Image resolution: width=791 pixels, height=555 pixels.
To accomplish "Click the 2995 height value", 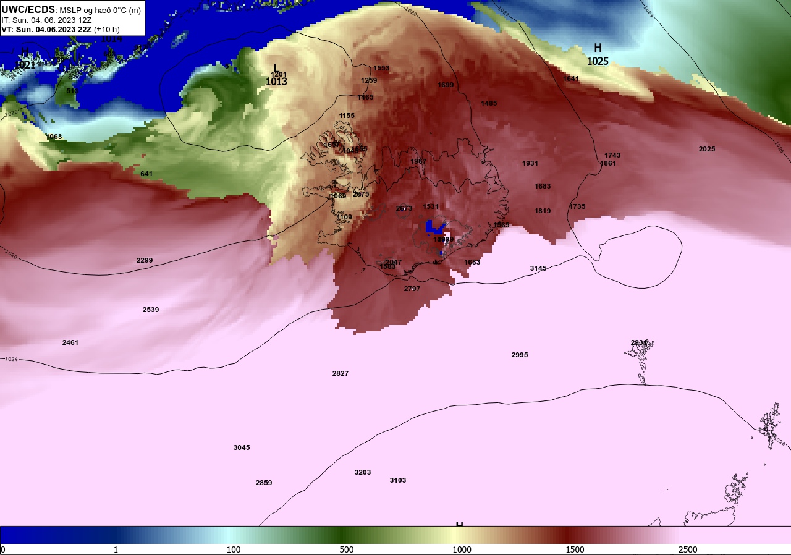I will (x=520, y=355).
